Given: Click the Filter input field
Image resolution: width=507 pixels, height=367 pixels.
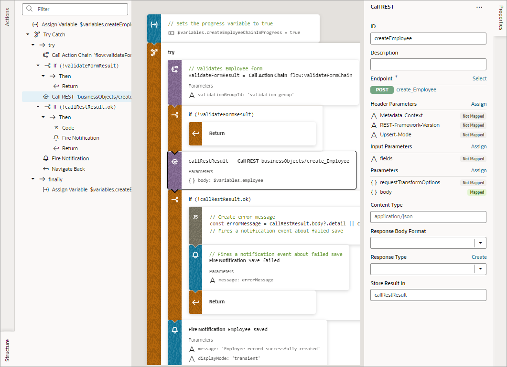Looking at the screenshot, I should 75,9.
